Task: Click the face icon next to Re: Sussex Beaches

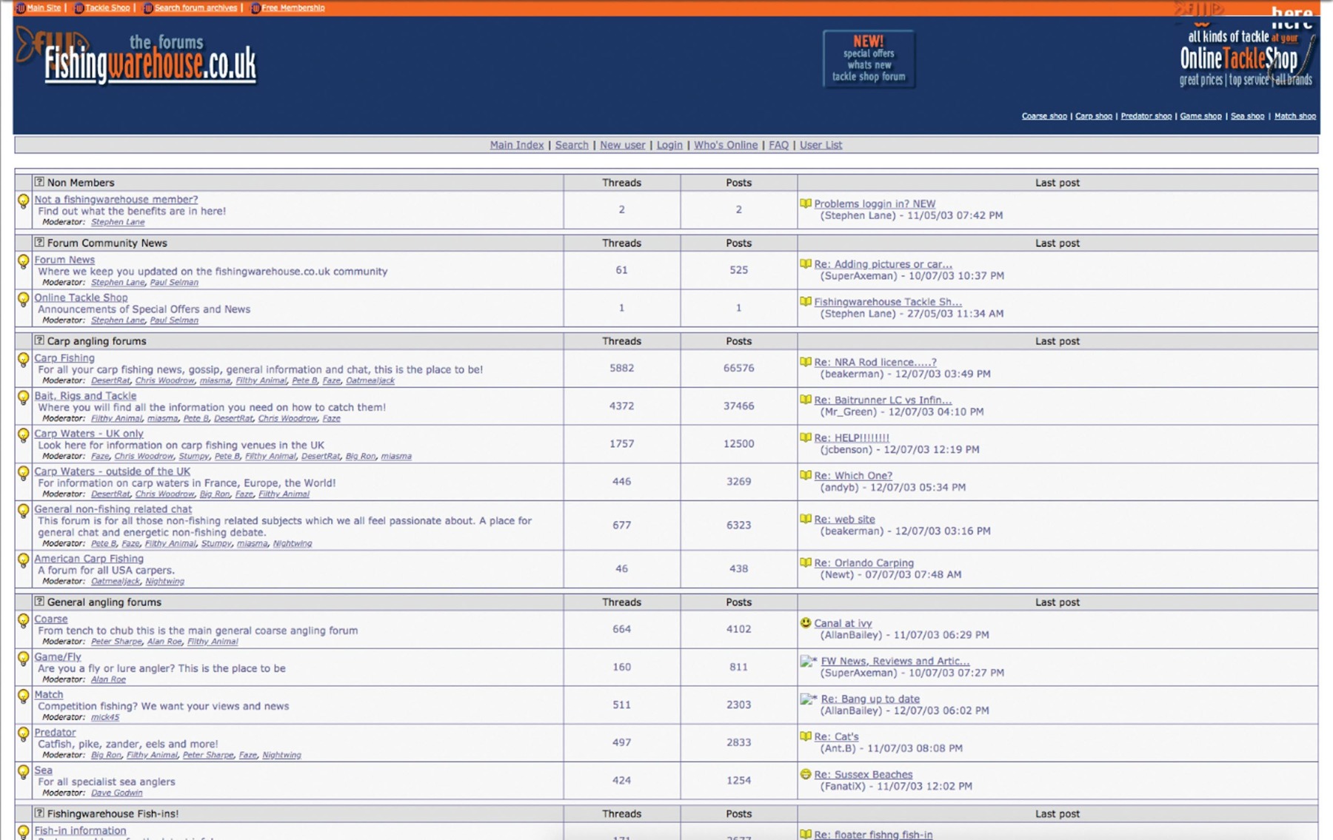Action: coord(806,774)
